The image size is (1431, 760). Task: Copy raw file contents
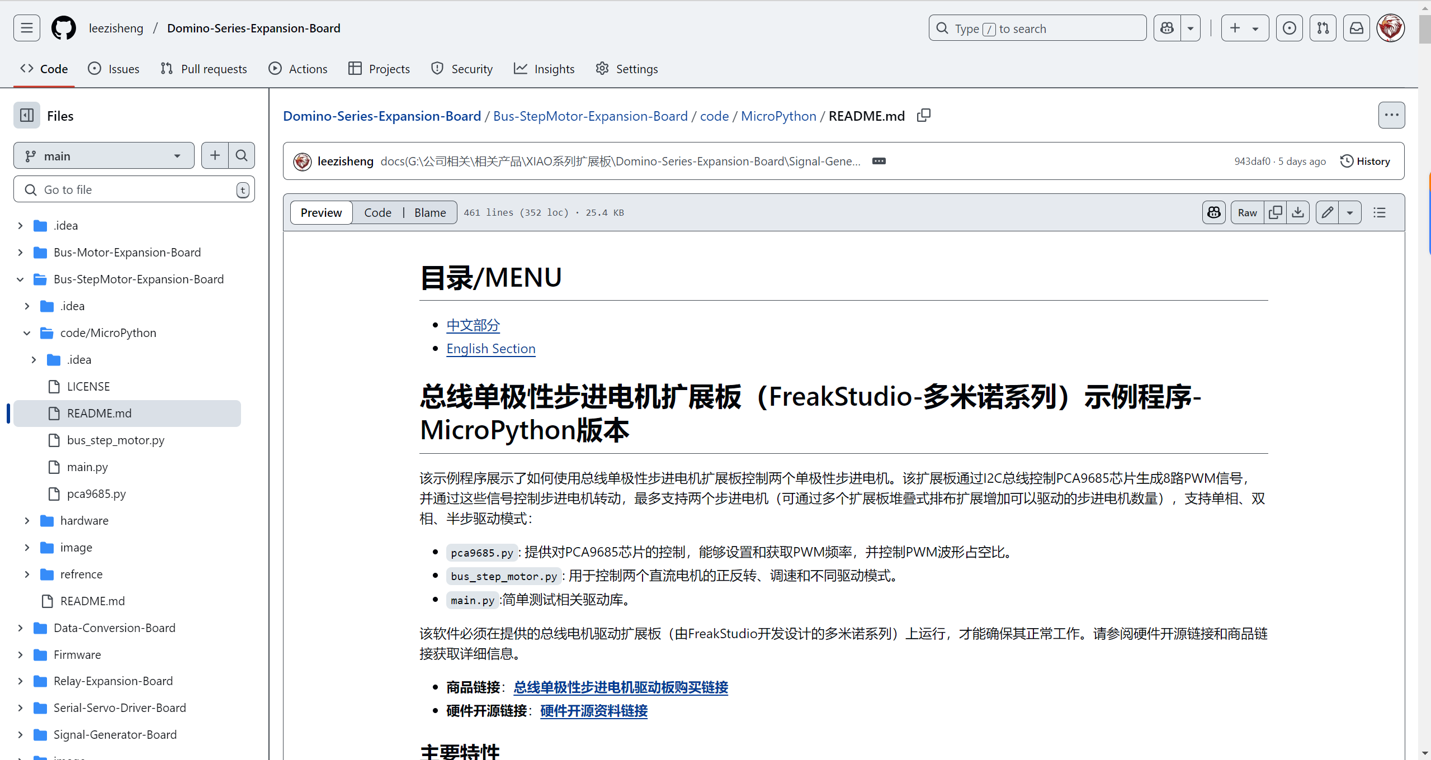click(1276, 212)
